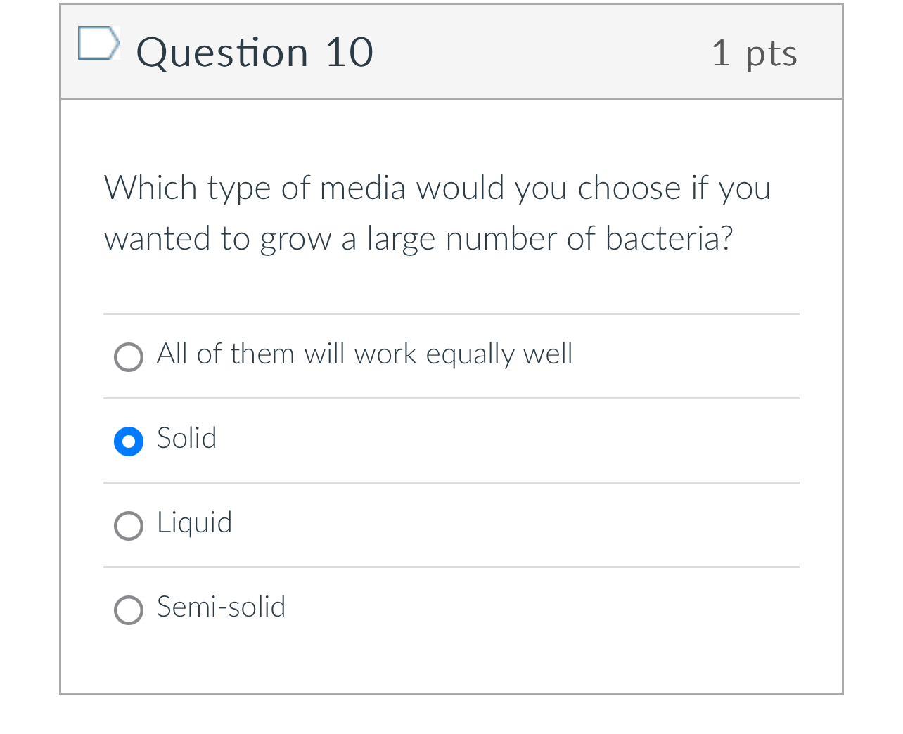Click the word "large" in the question prompt

coord(401,240)
